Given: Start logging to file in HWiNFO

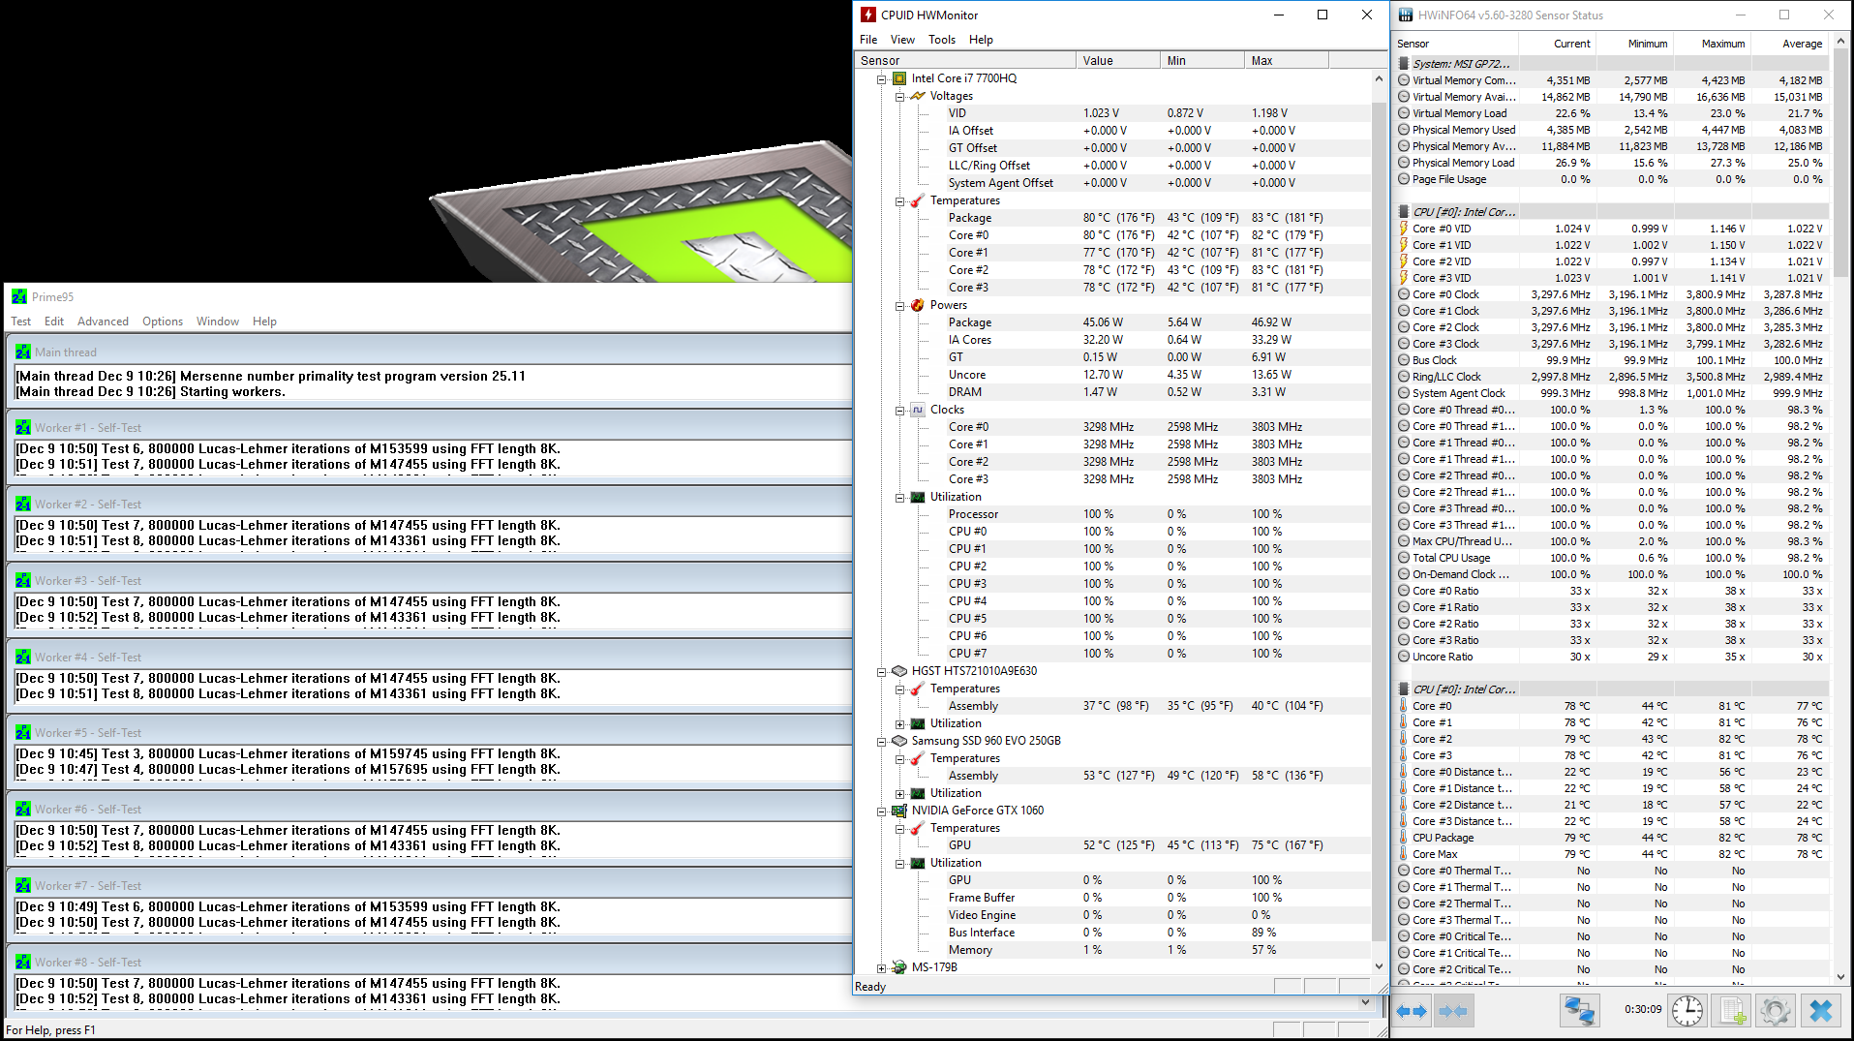Looking at the screenshot, I should pos(1733,1011).
